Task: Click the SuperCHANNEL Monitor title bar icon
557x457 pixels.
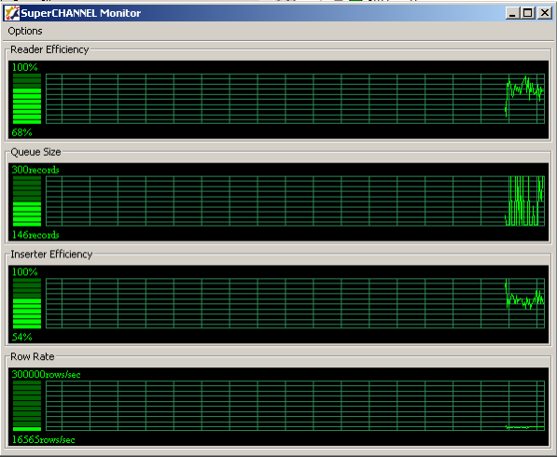Action: 12,13
